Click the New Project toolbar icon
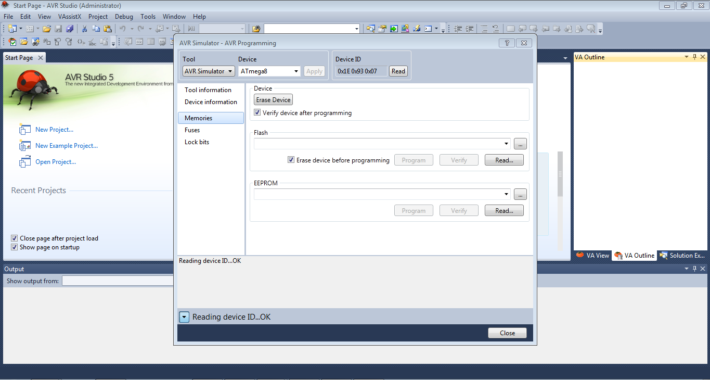This screenshot has height=380, width=710. click(x=11, y=29)
